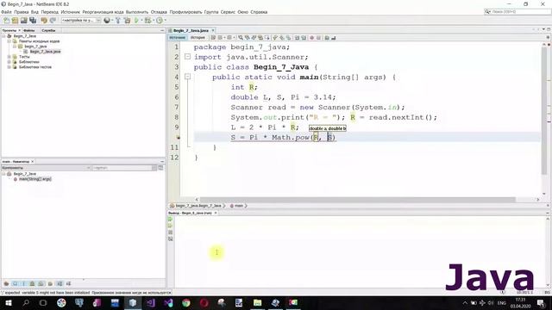Click the error hint bulb on line 10
552x310 pixels.
pyautogui.click(x=178, y=138)
